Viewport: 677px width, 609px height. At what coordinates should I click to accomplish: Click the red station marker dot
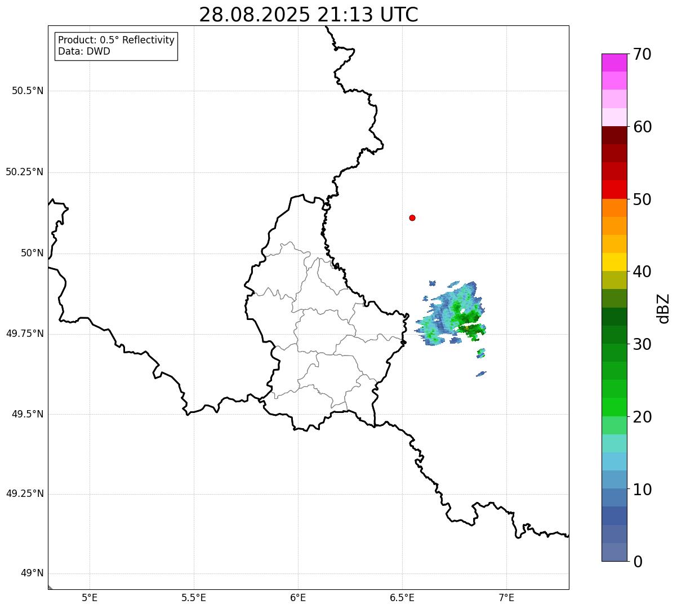[412, 217]
